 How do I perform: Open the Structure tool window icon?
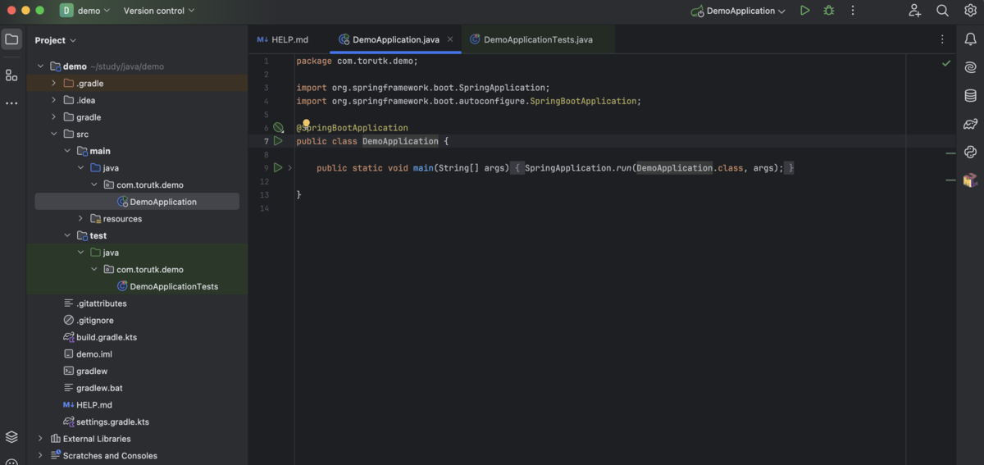11,75
